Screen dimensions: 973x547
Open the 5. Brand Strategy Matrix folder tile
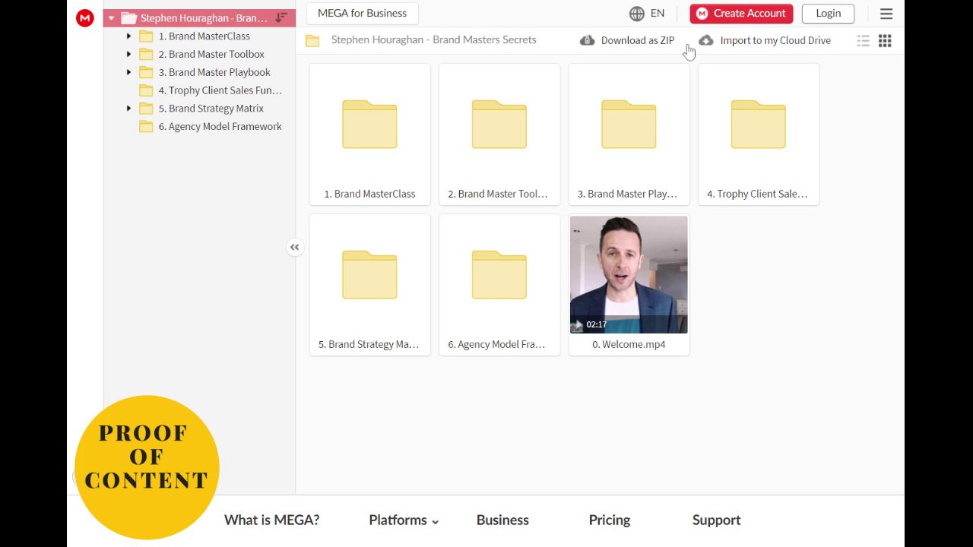[369, 284]
